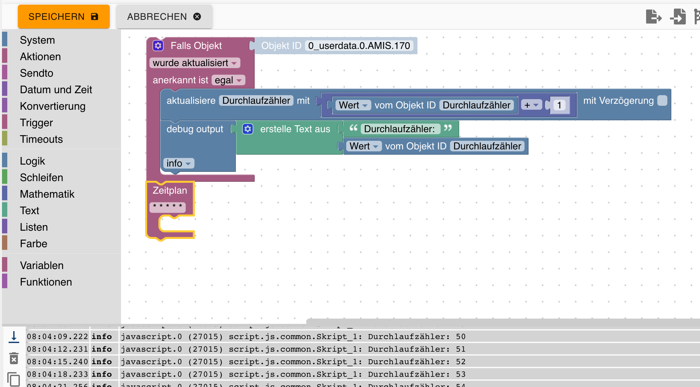Click the Objekt ID 0_userdata.0.AMIS.170 field
The image size is (700, 387).
[x=359, y=46]
